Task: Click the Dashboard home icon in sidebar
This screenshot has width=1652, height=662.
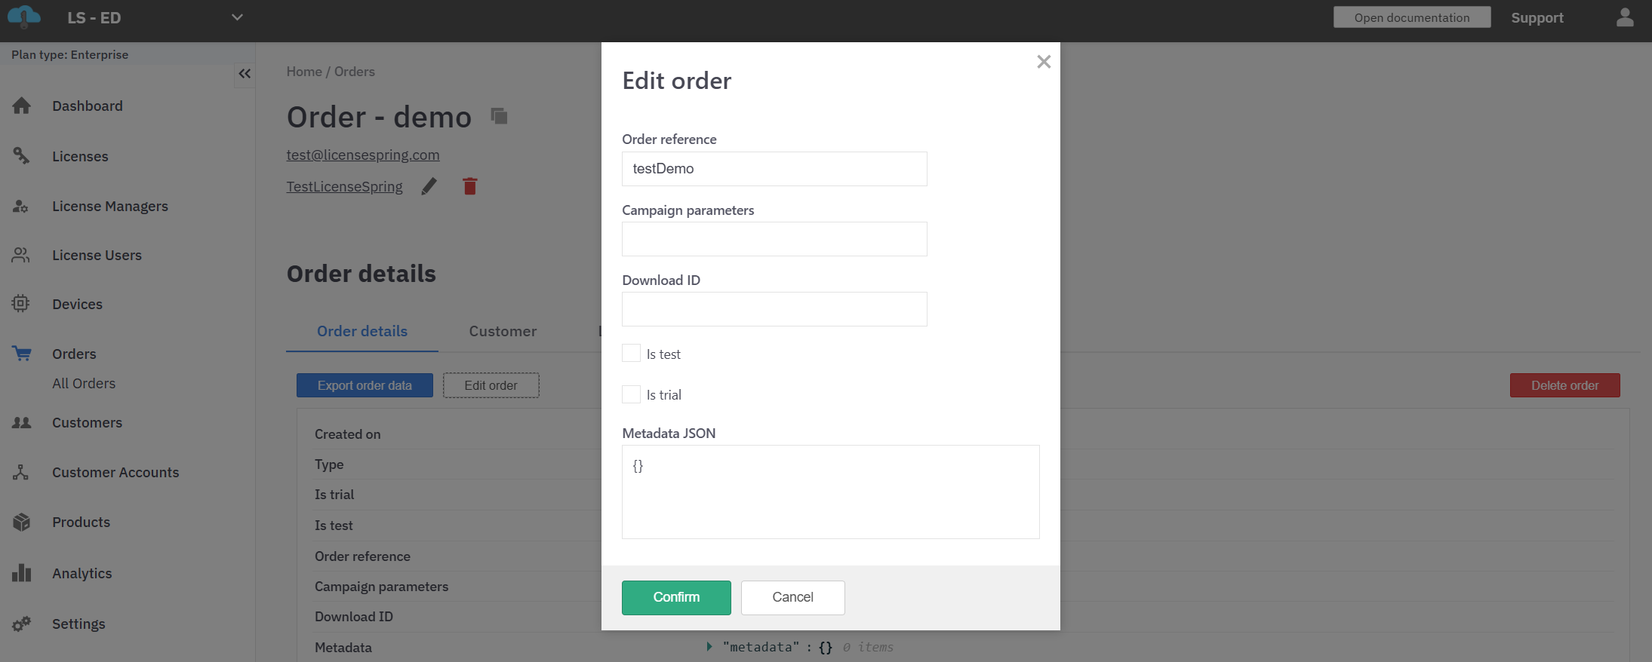Action: click(21, 106)
